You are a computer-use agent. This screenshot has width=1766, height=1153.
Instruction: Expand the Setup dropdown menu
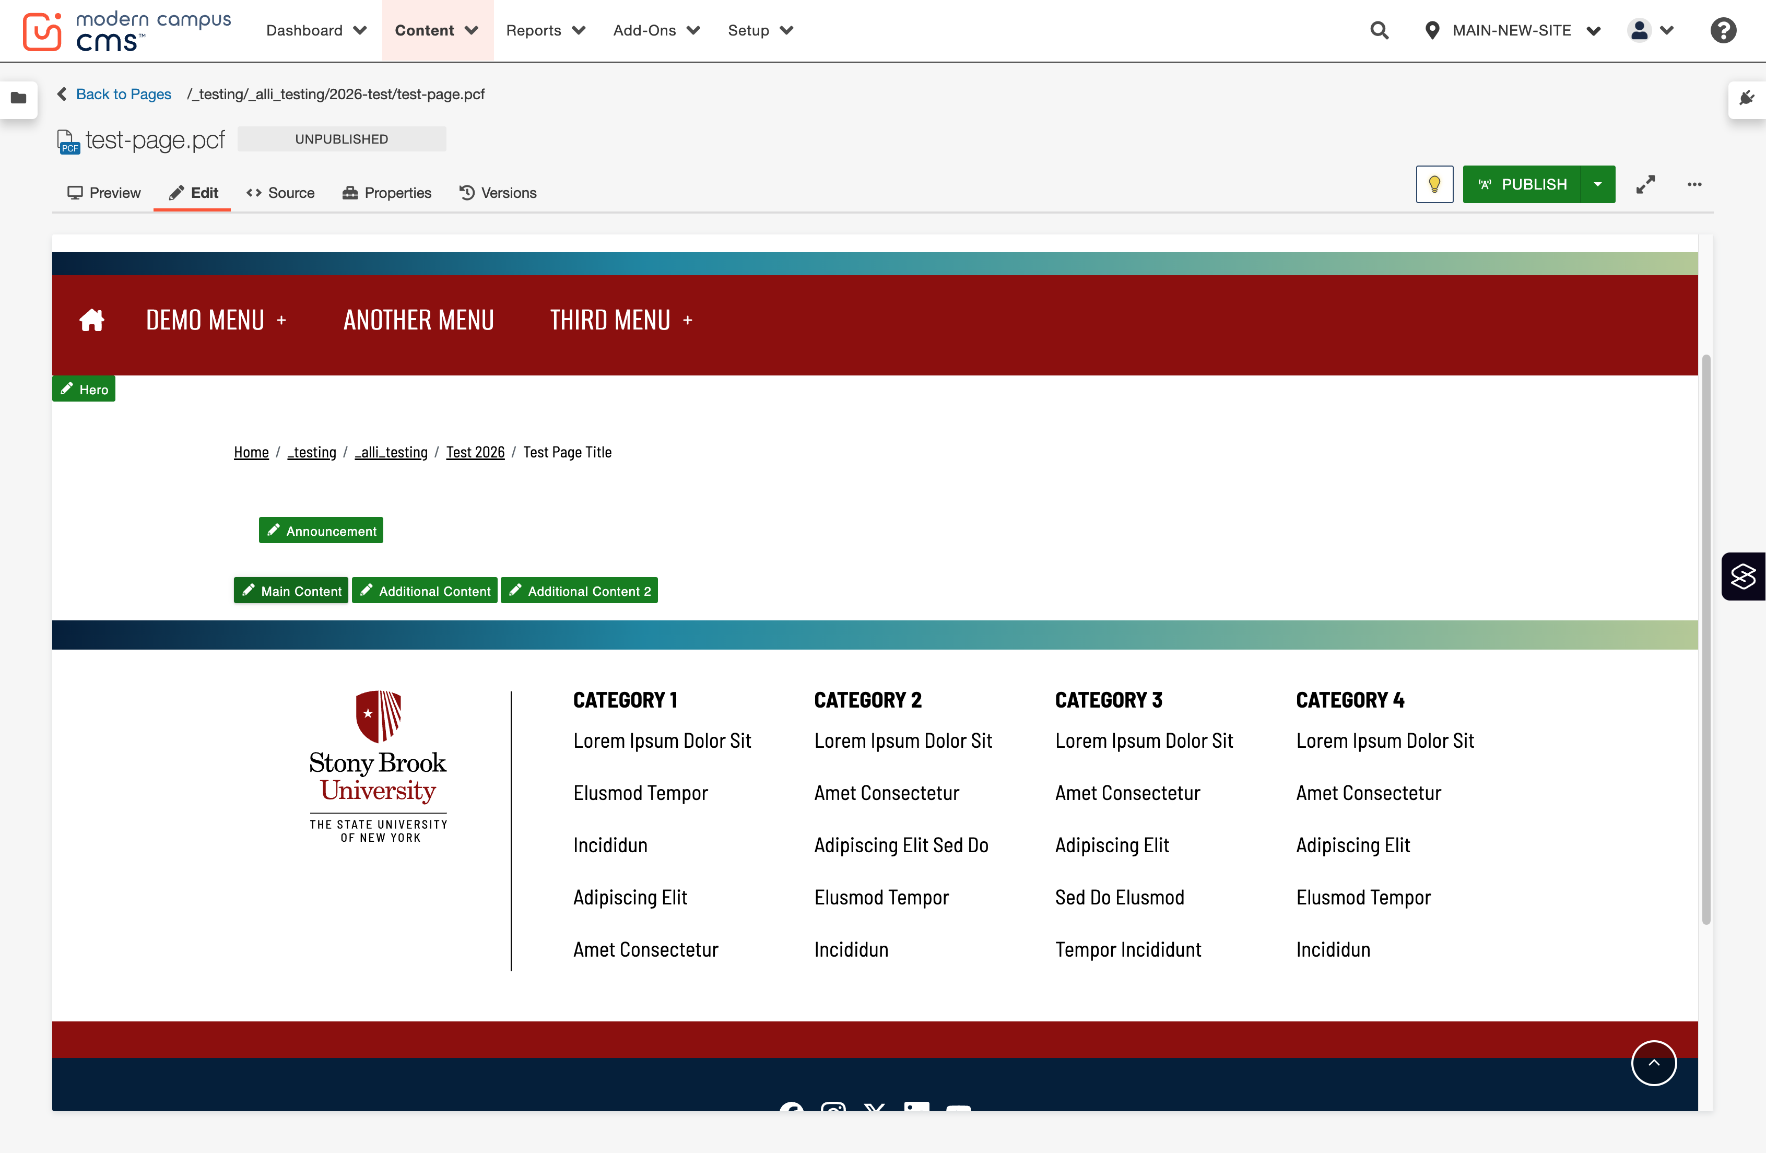[x=760, y=30]
